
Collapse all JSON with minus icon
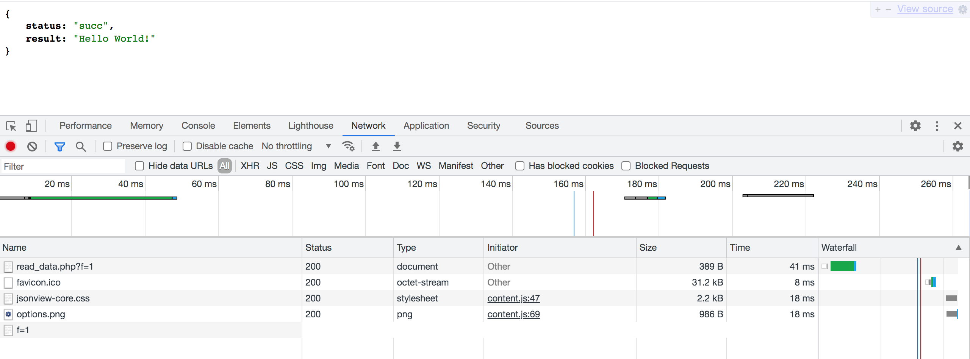[888, 9]
